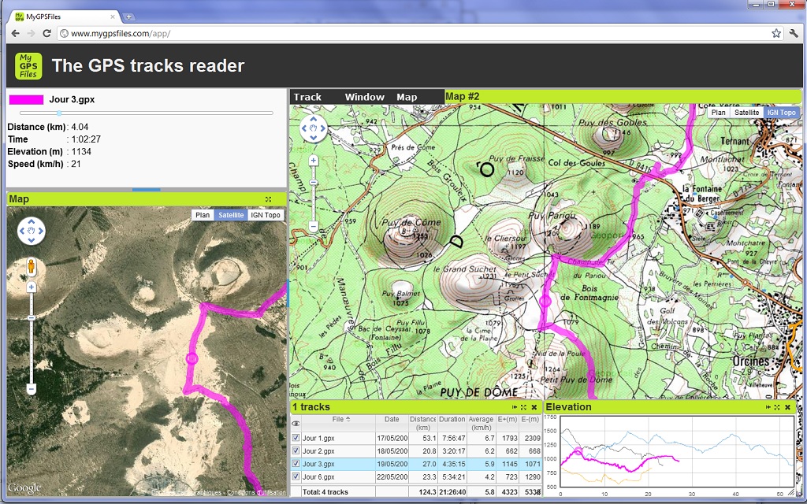The image size is (807, 504).
Task: Pan the Map #2 topo view up
Action: click(x=314, y=120)
